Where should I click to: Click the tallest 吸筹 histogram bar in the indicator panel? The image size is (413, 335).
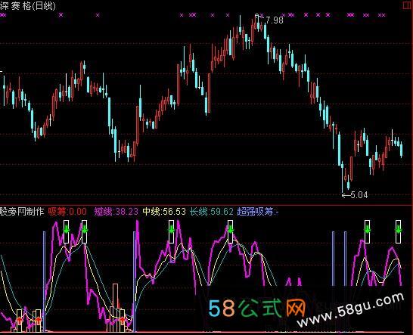point(115,308)
